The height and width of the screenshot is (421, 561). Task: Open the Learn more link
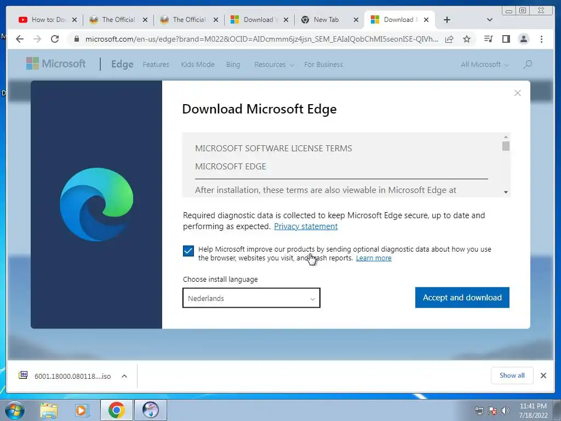click(x=374, y=258)
